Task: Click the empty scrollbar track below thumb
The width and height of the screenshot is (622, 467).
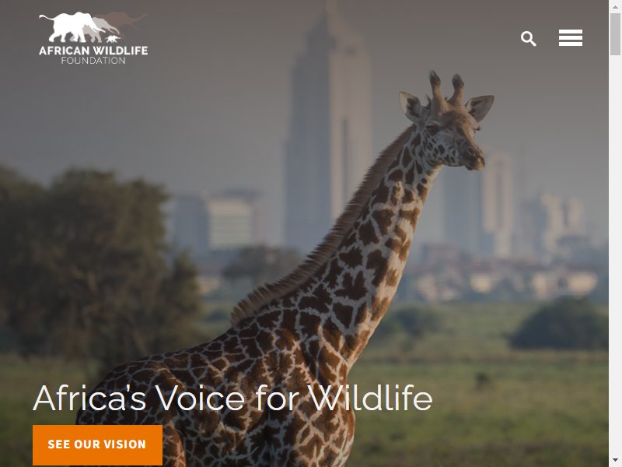Action: click(615, 255)
